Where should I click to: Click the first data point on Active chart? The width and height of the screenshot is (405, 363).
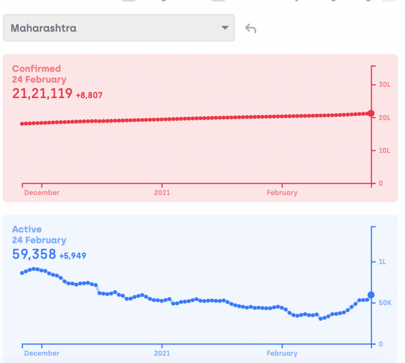tap(22, 273)
